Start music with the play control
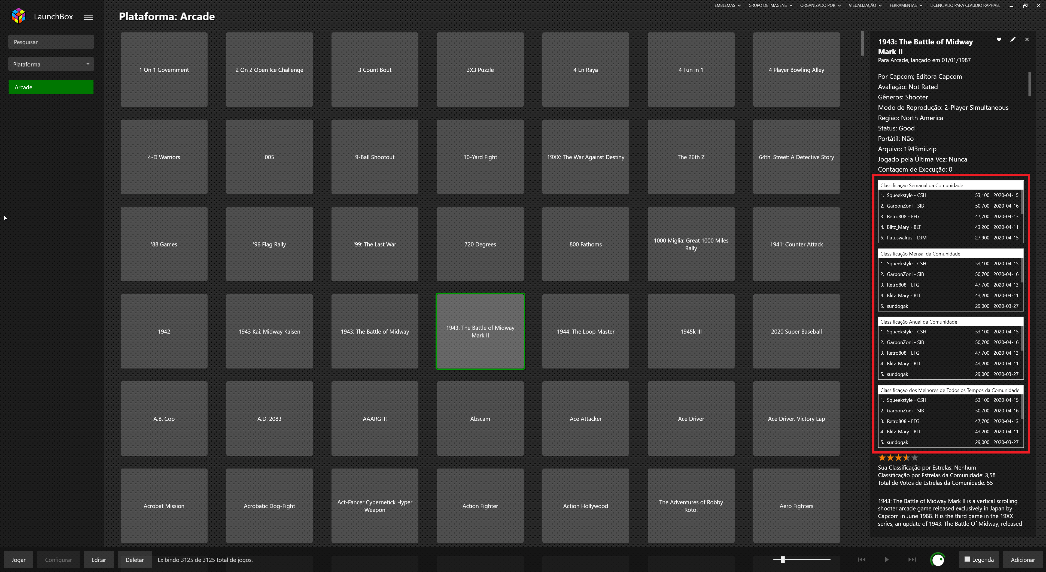Screen dimensions: 1046x572 tap(887, 559)
